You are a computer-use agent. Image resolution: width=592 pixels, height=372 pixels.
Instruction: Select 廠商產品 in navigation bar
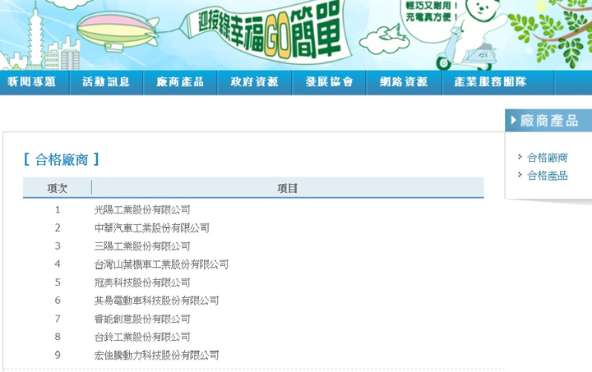pos(180,82)
